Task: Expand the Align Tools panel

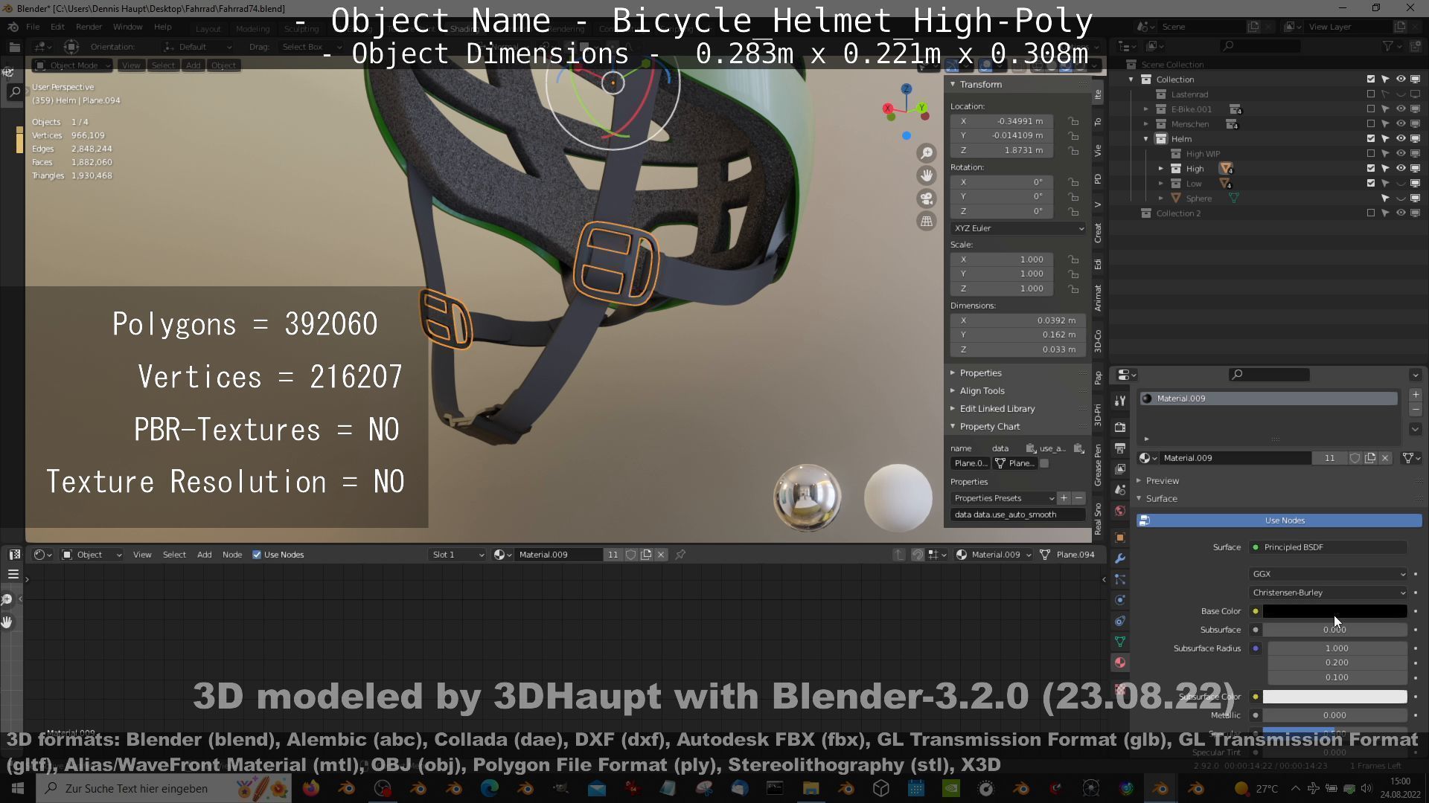Action: click(982, 391)
